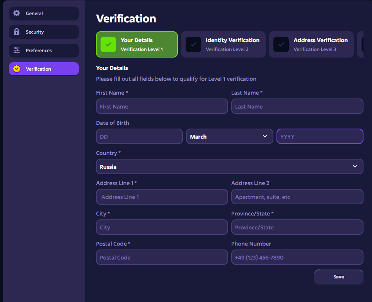Click the 'Country *' field label
Screen dimensions: 372x302
[108, 153]
